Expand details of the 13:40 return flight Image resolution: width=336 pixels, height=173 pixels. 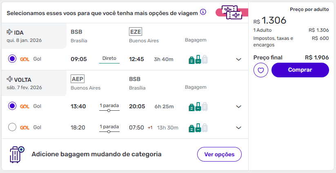coord(239,107)
